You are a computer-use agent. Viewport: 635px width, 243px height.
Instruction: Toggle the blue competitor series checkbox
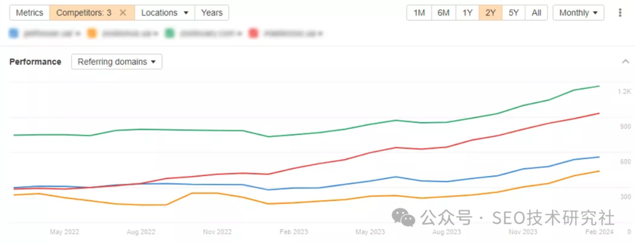coord(14,33)
